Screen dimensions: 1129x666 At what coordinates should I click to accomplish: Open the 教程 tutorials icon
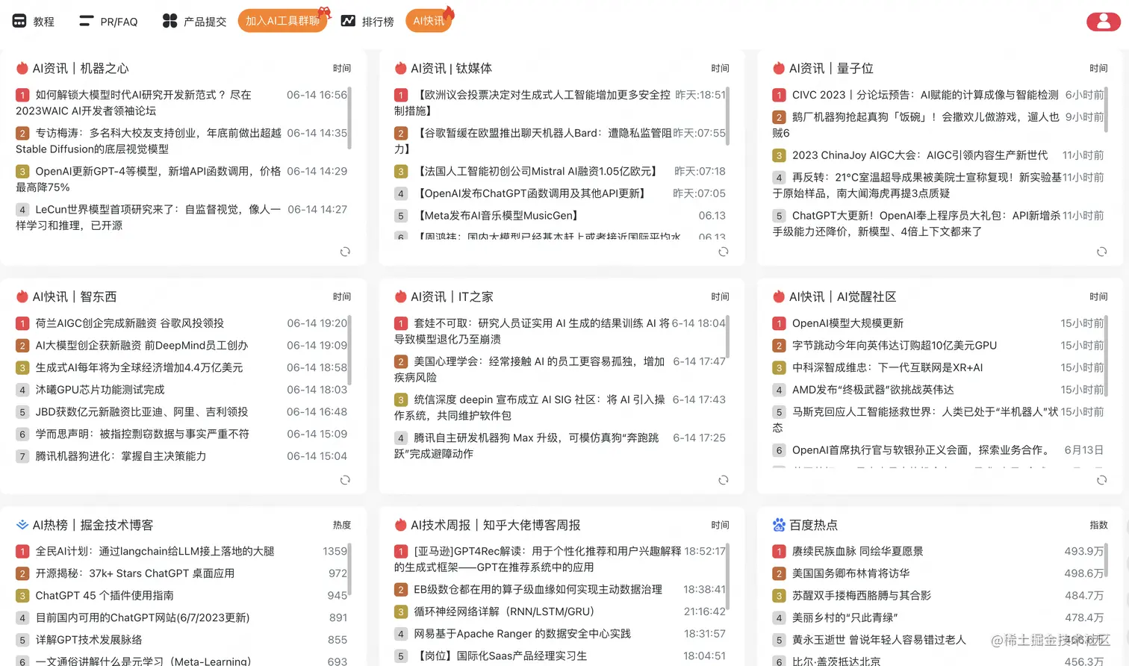[x=19, y=21]
